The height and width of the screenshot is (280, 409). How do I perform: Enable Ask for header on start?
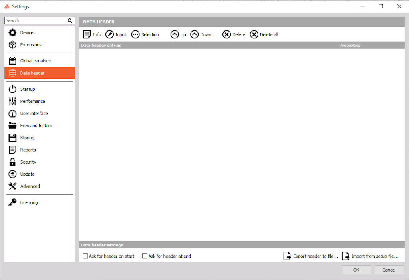(x=85, y=256)
